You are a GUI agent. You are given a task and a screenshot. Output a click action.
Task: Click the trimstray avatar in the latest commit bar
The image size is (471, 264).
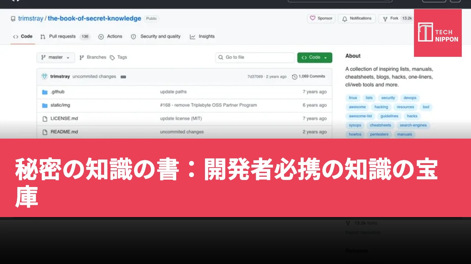45,76
